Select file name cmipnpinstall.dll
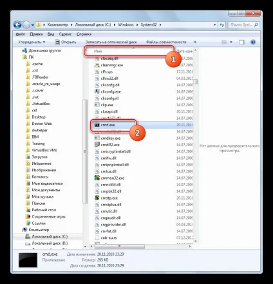This screenshot has height=284, width=273. [x=115, y=165]
